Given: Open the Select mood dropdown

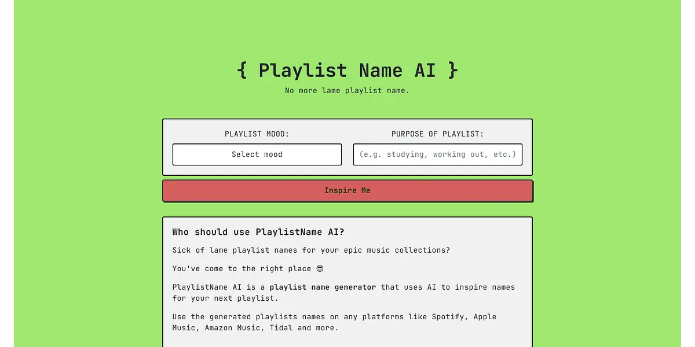Looking at the screenshot, I should [x=257, y=154].
